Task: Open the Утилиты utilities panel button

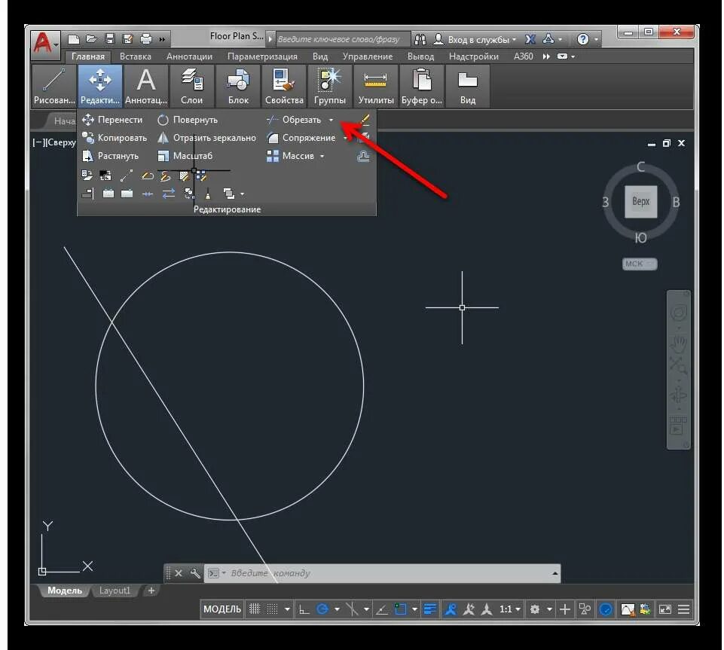Action: pos(376,87)
